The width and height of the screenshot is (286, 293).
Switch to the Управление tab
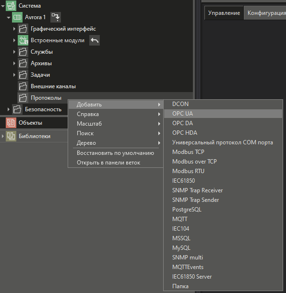[224, 13]
